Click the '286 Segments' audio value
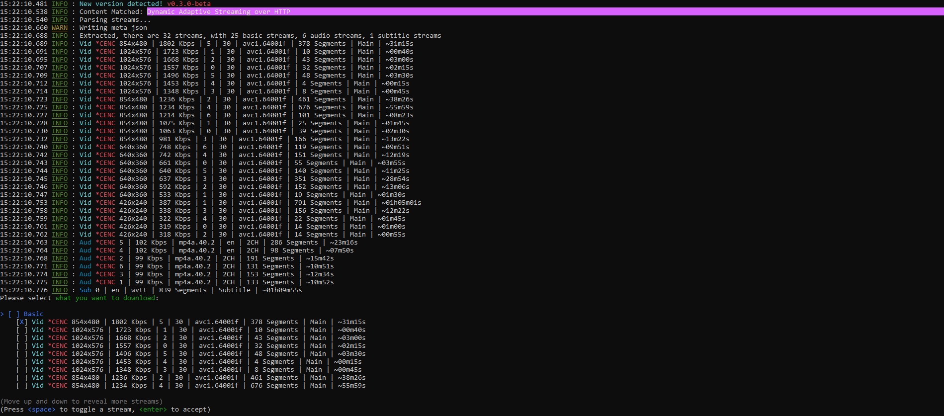Screen dimensions: 944x416 tap(294, 243)
